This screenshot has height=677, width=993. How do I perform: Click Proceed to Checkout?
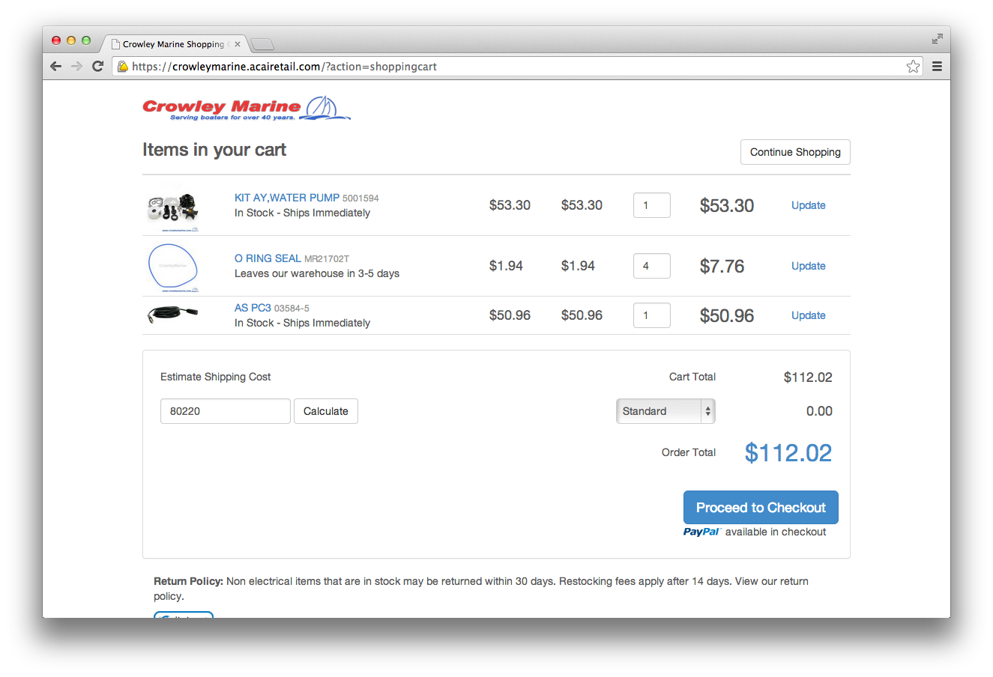click(761, 508)
